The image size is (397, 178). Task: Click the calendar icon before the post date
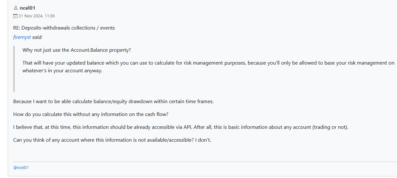pyautogui.click(x=15, y=16)
